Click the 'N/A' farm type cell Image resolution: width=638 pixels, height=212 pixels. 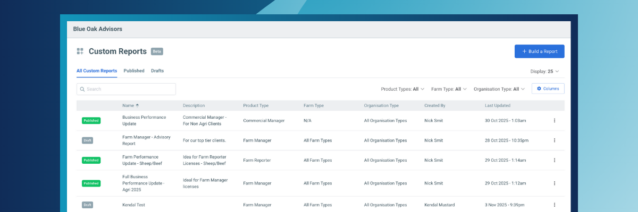coord(307,120)
